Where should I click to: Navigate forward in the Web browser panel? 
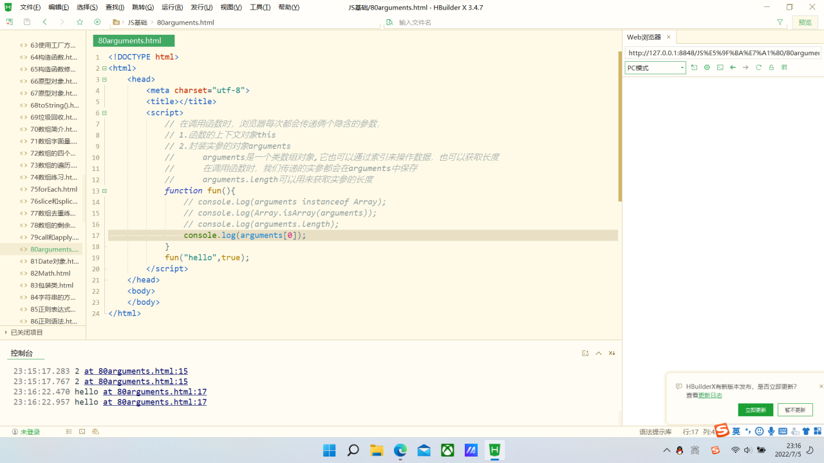(x=745, y=68)
